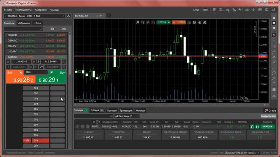Toggle the sound speaker icon in top toolbar

coord(253,10)
